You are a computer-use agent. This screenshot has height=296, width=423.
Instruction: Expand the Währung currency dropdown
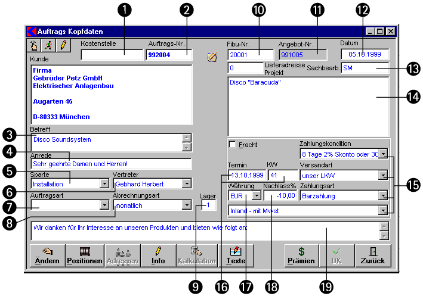click(256, 195)
